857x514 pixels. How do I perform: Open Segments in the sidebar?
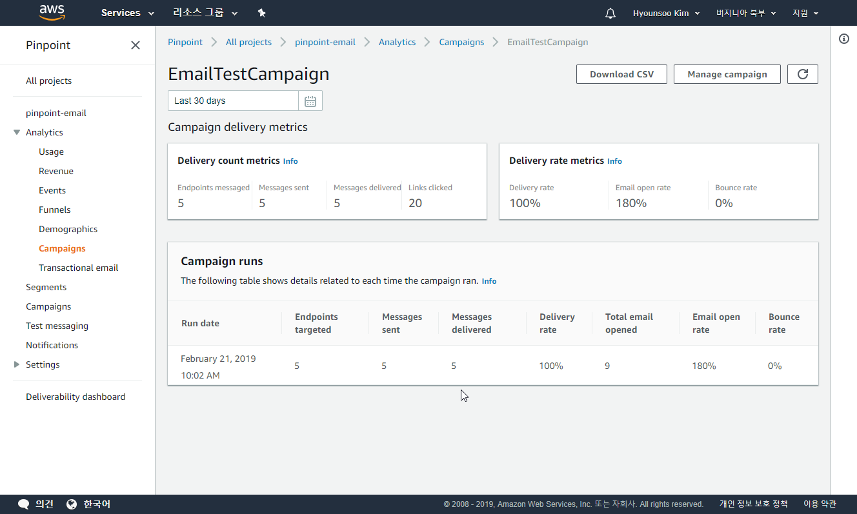[46, 287]
